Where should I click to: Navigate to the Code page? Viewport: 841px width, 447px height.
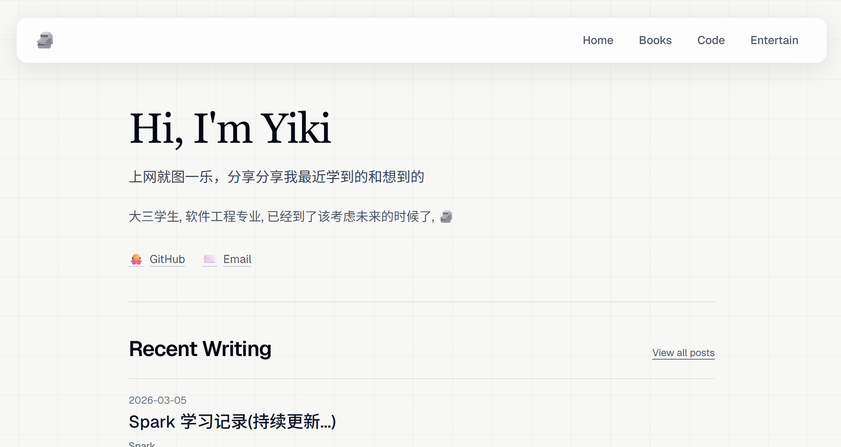tap(711, 40)
